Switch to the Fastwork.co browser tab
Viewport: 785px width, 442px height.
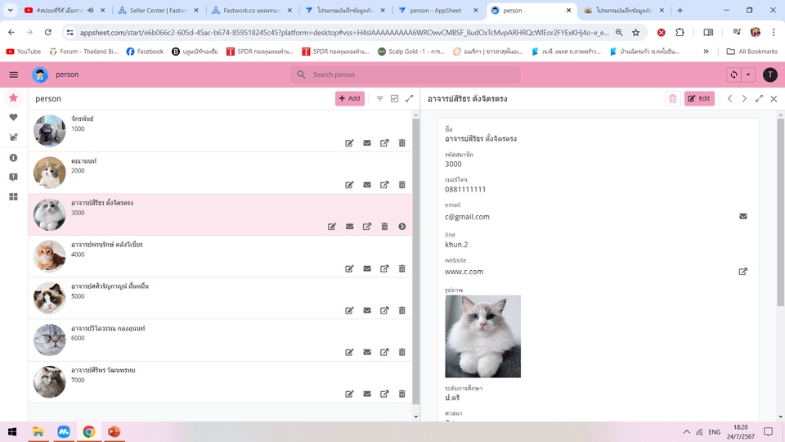click(x=252, y=10)
